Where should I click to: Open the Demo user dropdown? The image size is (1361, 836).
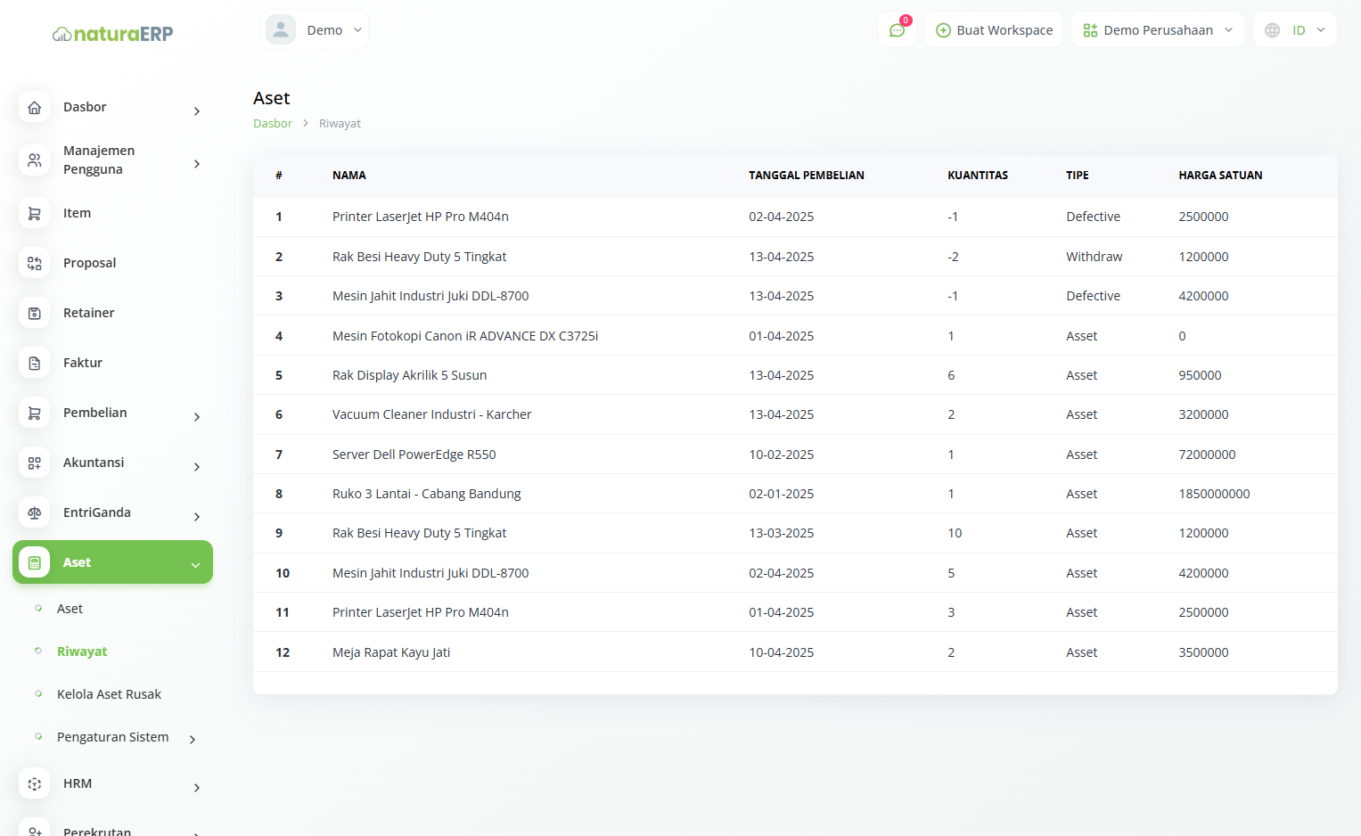click(x=315, y=29)
